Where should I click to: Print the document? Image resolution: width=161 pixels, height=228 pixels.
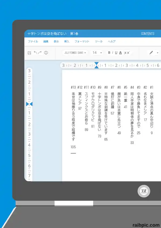46,53
